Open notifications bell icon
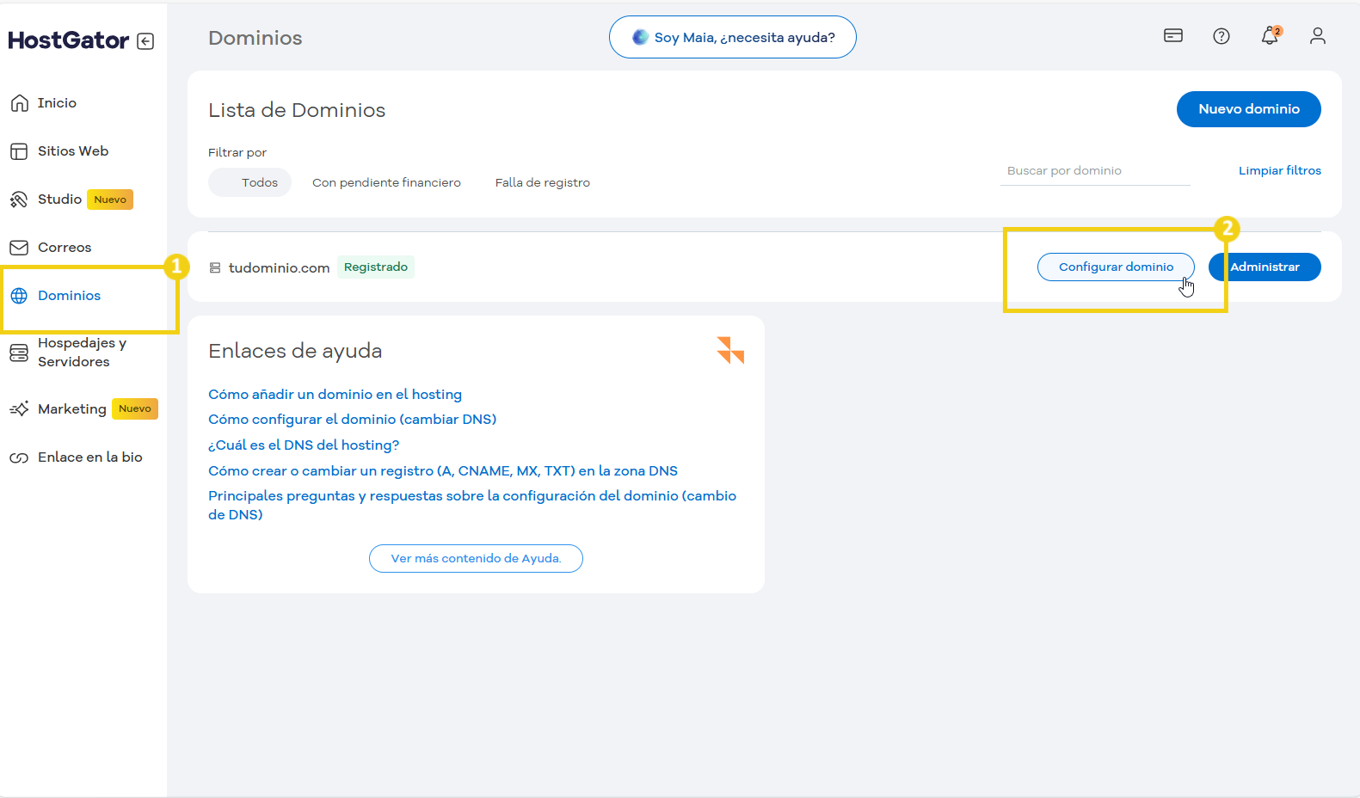Image resolution: width=1360 pixels, height=798 pixels. point(1269,36)
